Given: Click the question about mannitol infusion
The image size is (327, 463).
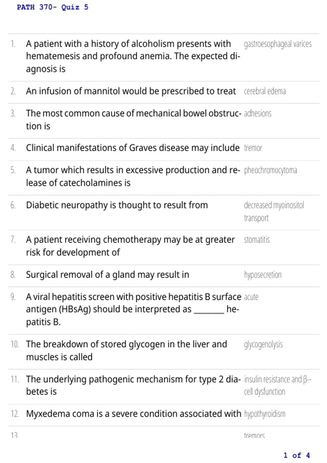Looking at the screenshot, I should click(x=131, y=91).
